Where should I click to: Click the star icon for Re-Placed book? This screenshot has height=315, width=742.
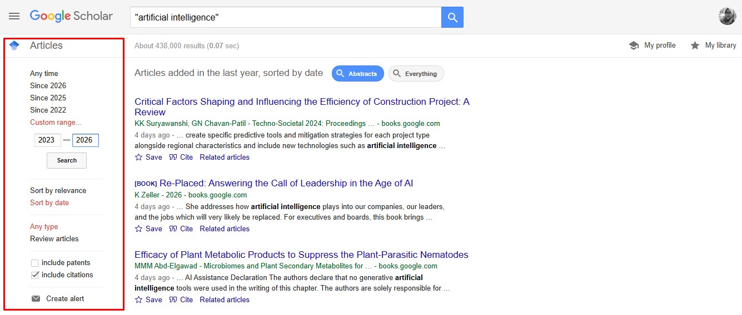coord(139,228)
